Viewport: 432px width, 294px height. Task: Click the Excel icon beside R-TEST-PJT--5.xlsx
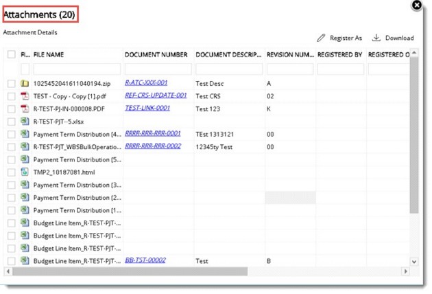click(x=25, y=121)
